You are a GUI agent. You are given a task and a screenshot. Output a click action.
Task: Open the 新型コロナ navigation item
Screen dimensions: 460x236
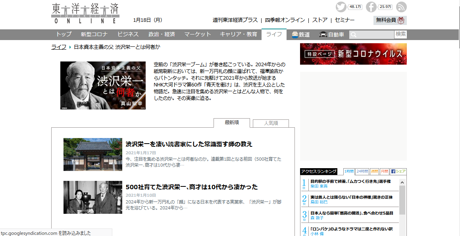(94, 34)
